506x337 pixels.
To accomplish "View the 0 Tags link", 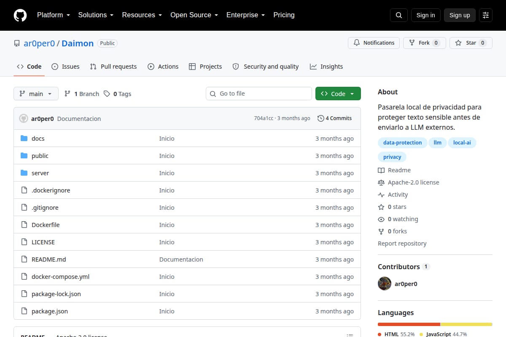I will click(x=118, y=94).
